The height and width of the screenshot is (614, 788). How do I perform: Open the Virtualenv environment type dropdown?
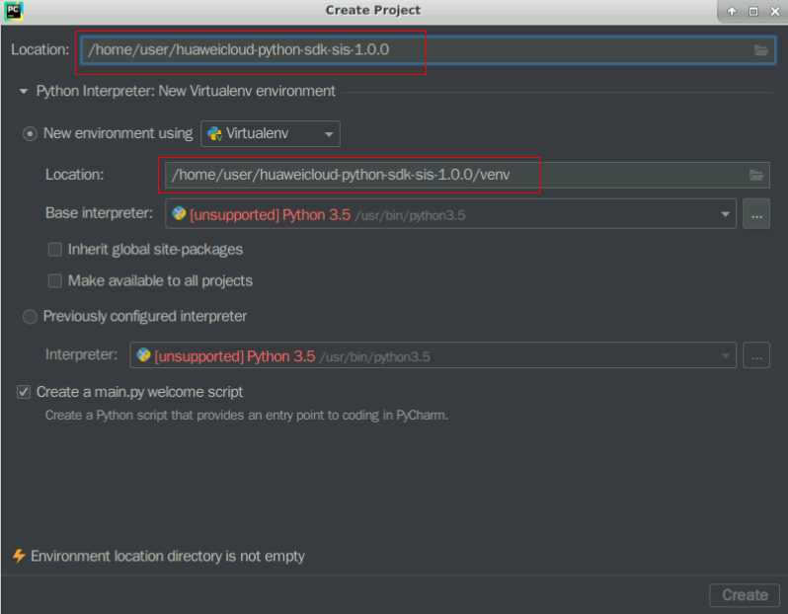329,133
